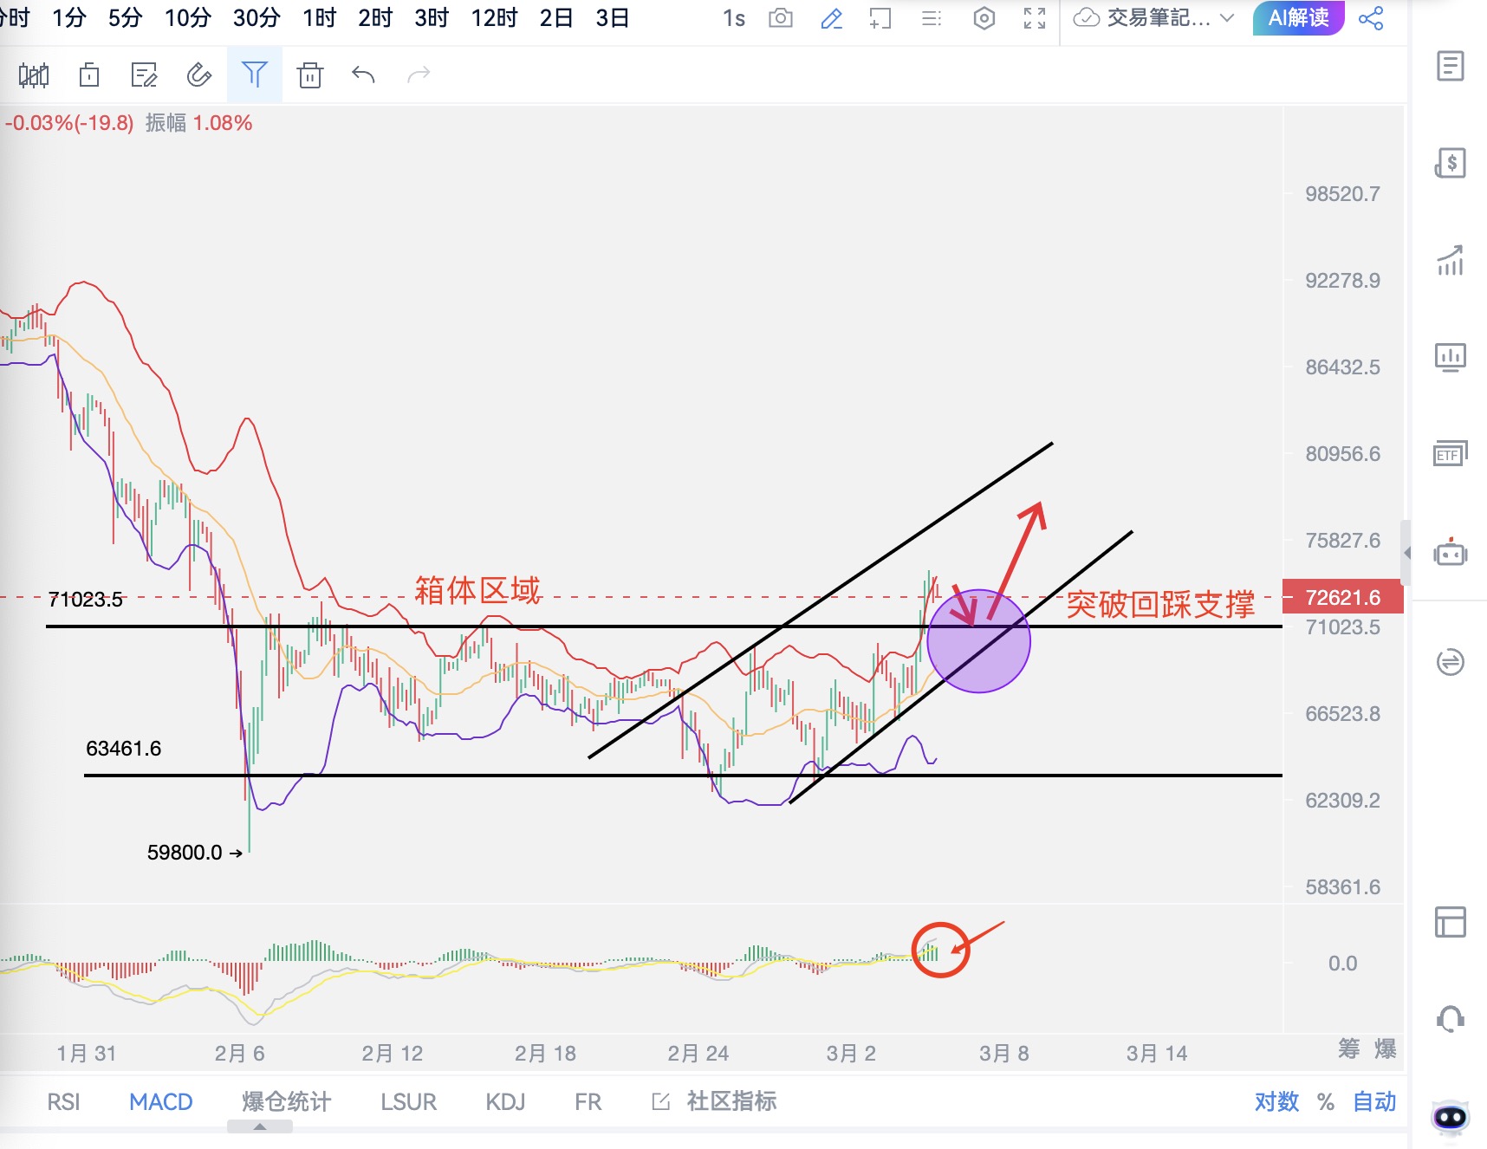This screenshot has width=1487, height=1149.
Task: Click the camera screenshot icon
Action: [780, 18]
